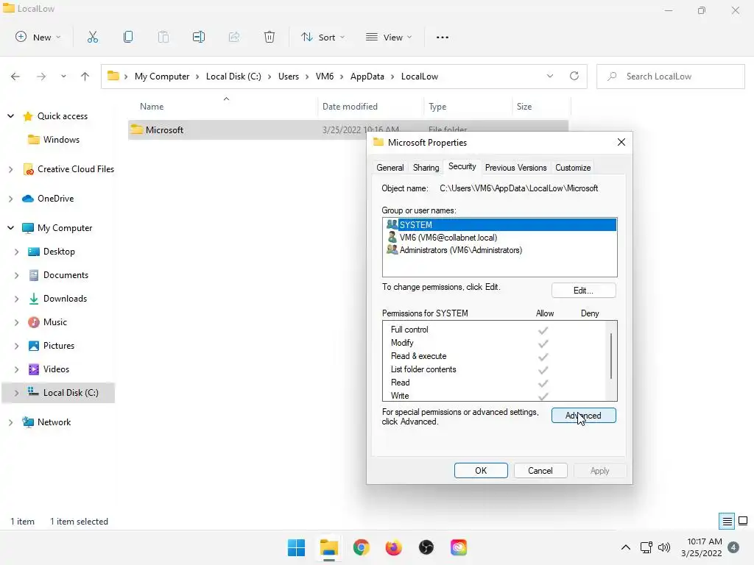Image resolution: width=754 pixels, height=565 pixels.
Task: Open the See more ellipsis menu
Action: [443, 37]
